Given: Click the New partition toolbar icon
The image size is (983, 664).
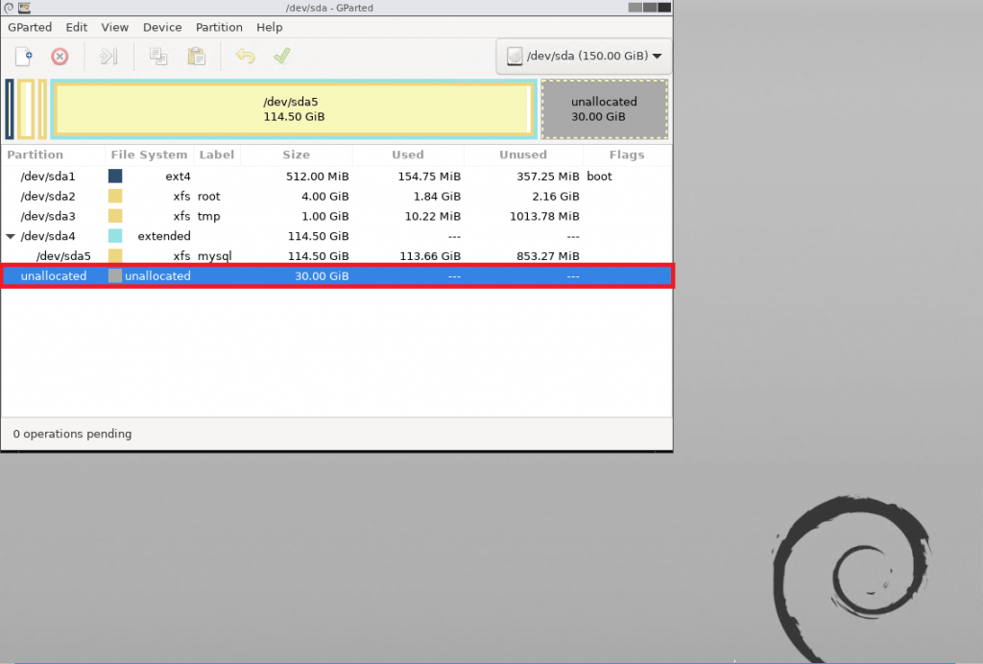Looking at the screenshot, I should (x=24, y=57).
